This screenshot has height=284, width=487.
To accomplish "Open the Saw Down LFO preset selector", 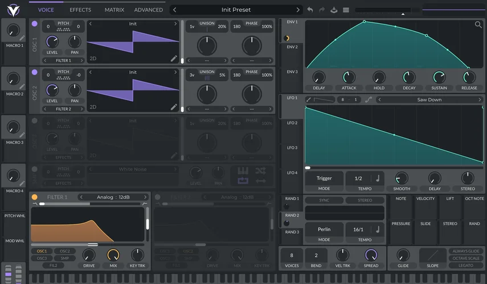I will coord(430,99).
